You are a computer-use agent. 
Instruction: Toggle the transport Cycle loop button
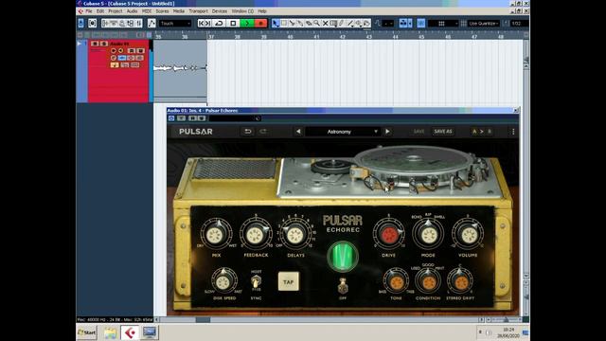tap(219, 23)
